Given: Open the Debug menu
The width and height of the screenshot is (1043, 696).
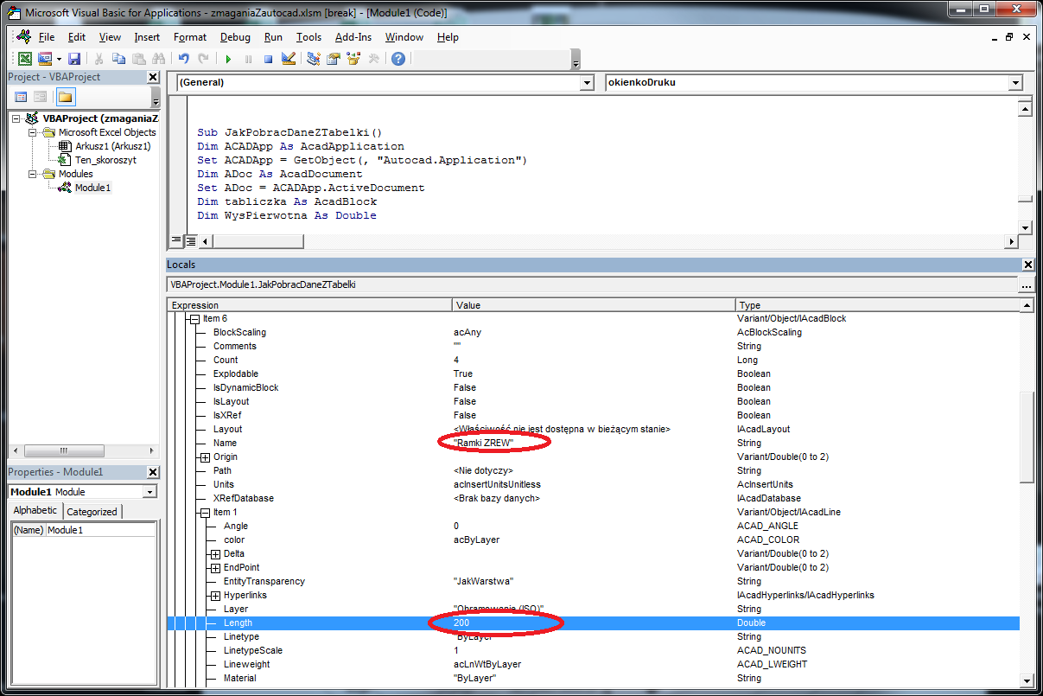Looking at the screenshot, I should pyautogui.click(x=235, y=37).
